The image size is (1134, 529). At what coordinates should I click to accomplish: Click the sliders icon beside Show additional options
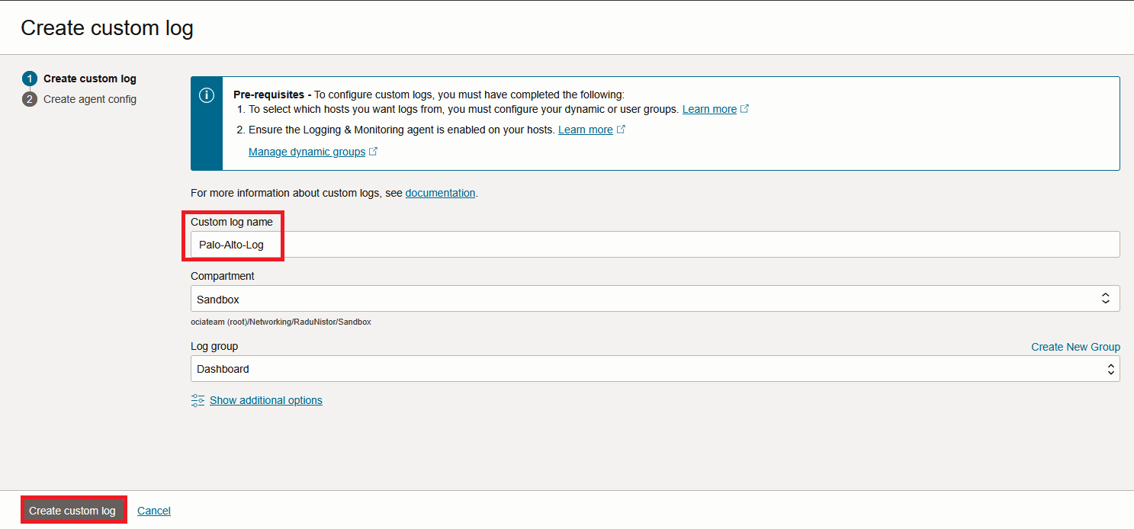tap(198, 400)
